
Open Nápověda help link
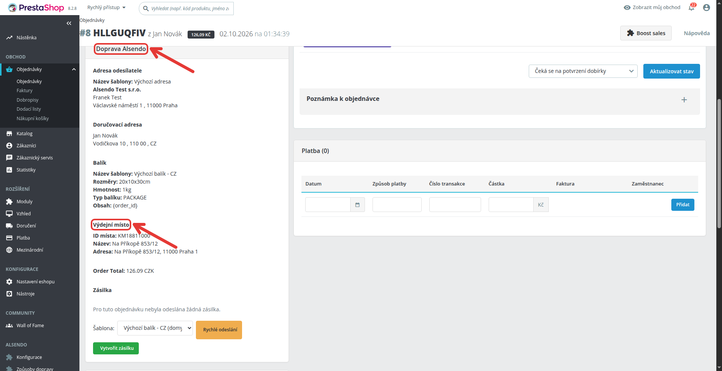tap(697, 33)
